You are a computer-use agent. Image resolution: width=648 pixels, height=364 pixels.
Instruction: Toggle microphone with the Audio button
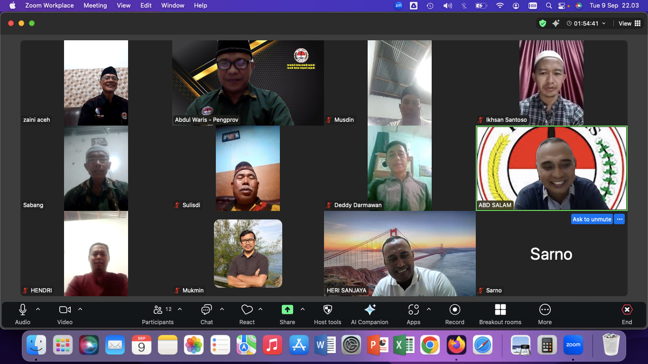pos(22,314)
